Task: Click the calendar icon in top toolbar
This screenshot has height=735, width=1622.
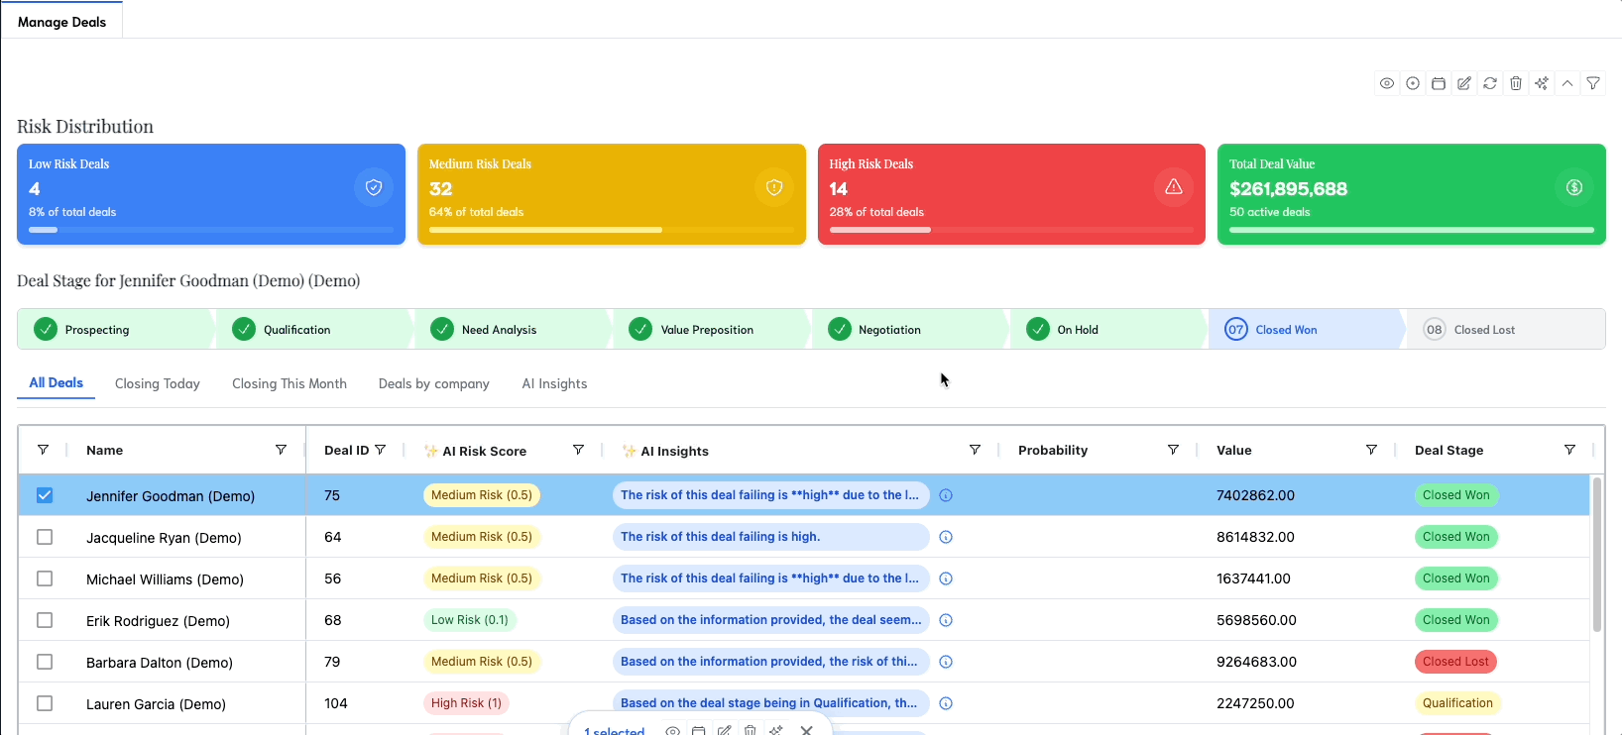Action: click(1439, 83)
